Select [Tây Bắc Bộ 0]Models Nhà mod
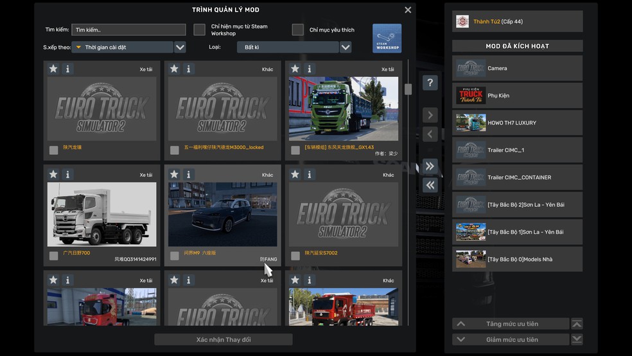 (518, 259)
